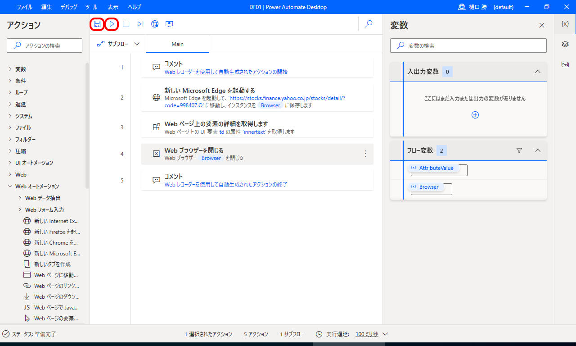
Task: Click the アクションの検索 search box
Action: 45,46
